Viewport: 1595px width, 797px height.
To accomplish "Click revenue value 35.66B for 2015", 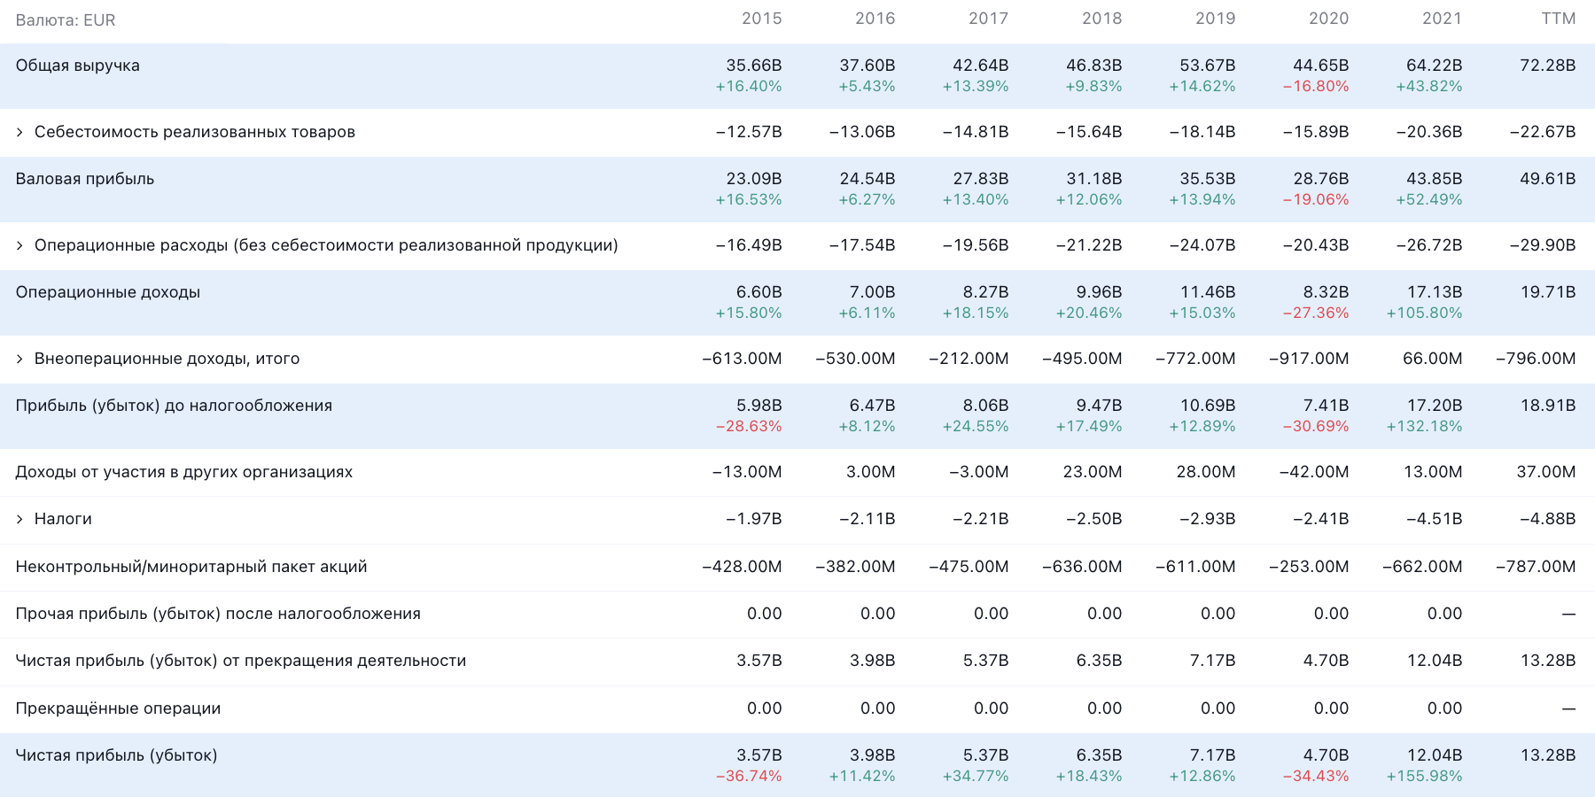I will click(754, 66).
